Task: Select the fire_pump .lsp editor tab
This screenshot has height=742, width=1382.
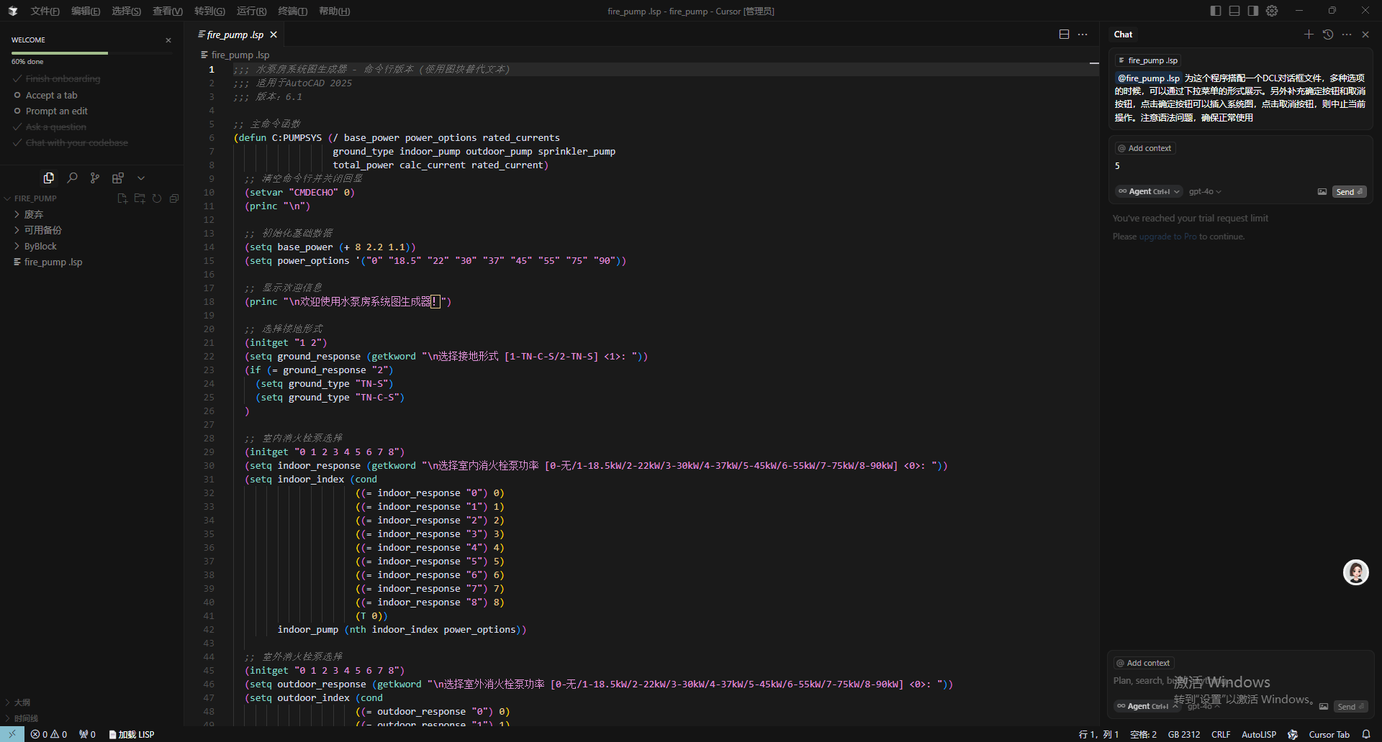Action: pos(235,35)
